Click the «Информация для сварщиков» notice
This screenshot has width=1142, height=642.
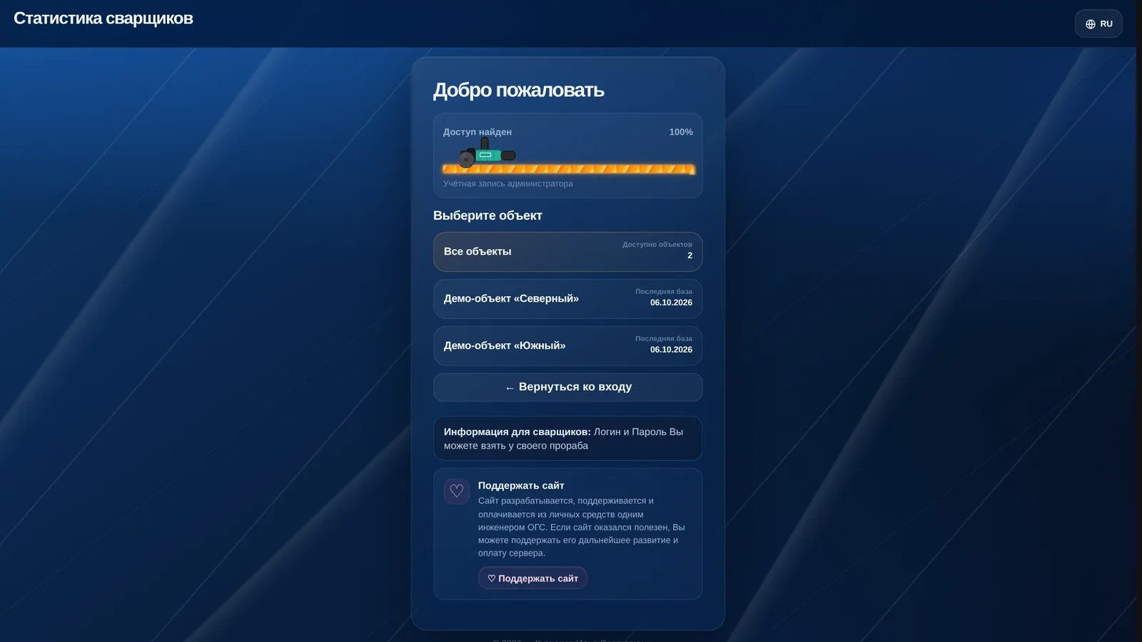click(568, 439)
